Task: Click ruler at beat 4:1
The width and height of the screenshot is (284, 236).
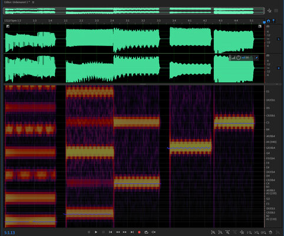Action: 189,21
